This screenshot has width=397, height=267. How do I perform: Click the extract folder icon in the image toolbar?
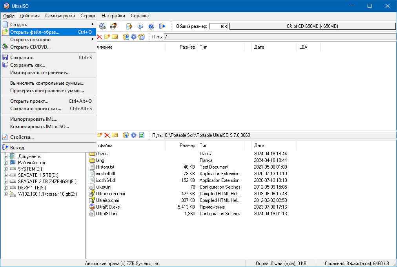click(x=126, y=36)
